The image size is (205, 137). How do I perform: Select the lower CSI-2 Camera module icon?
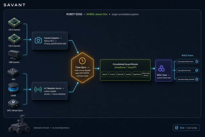(x=14, y=39)
